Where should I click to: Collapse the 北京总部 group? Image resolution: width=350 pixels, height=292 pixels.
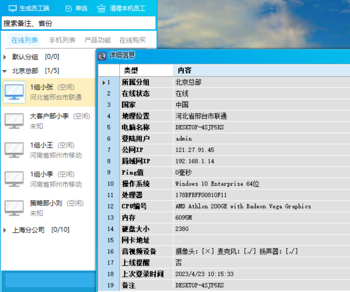click(5, 71)
